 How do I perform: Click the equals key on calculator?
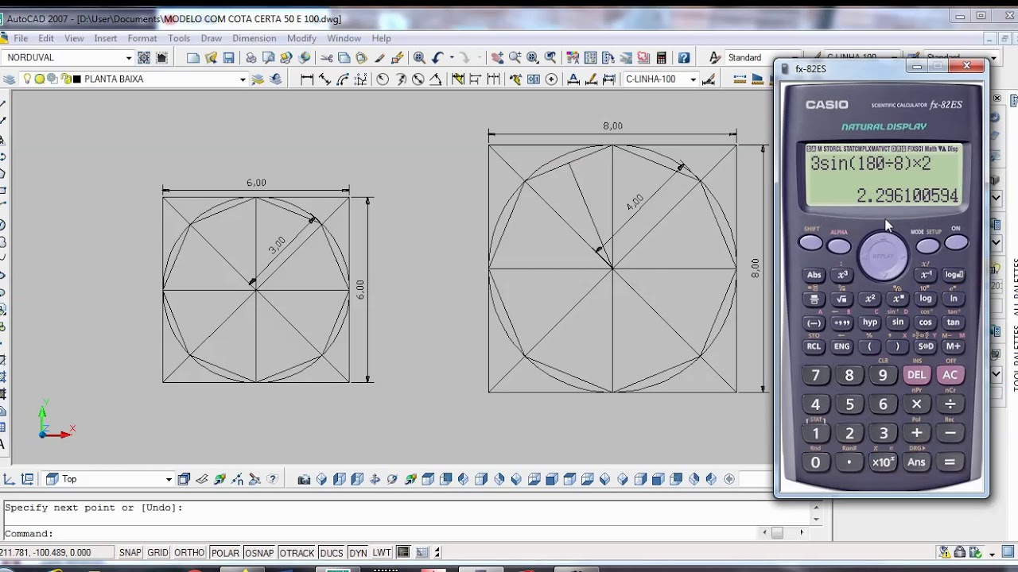(x=950, y=462)
